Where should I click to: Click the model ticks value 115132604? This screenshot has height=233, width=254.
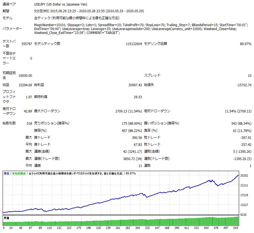click(134, 44)
